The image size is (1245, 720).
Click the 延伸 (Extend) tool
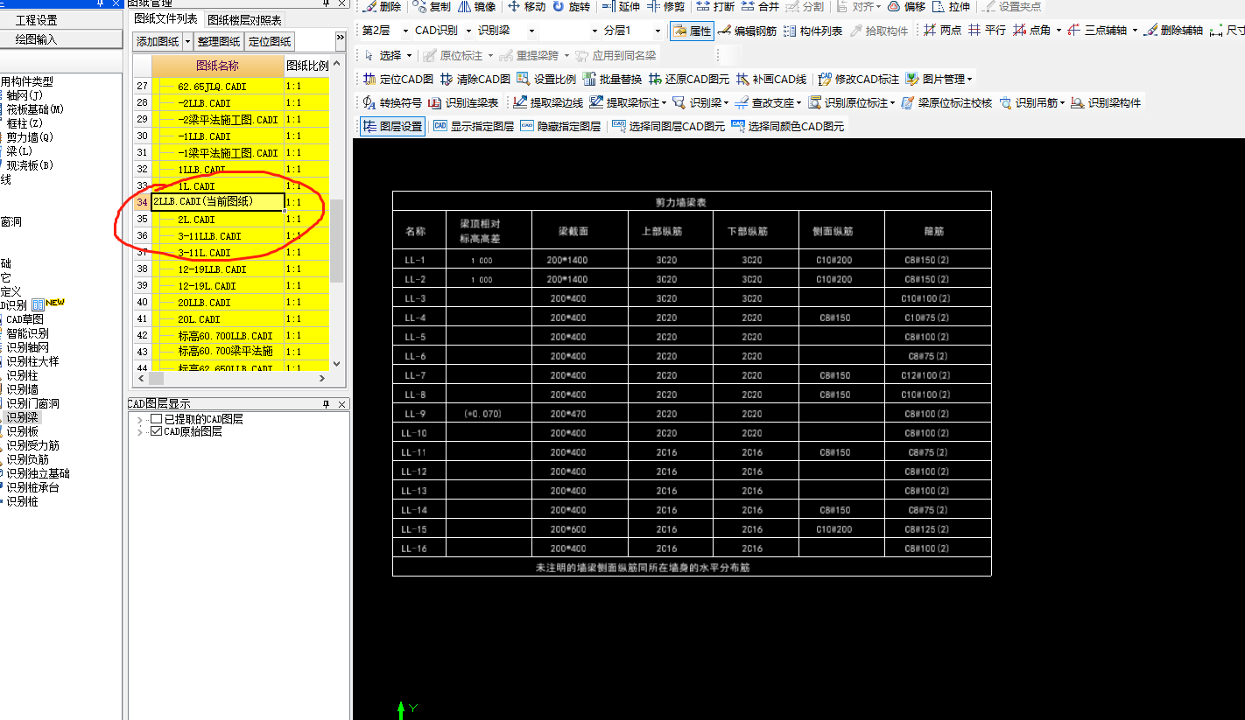620,6
